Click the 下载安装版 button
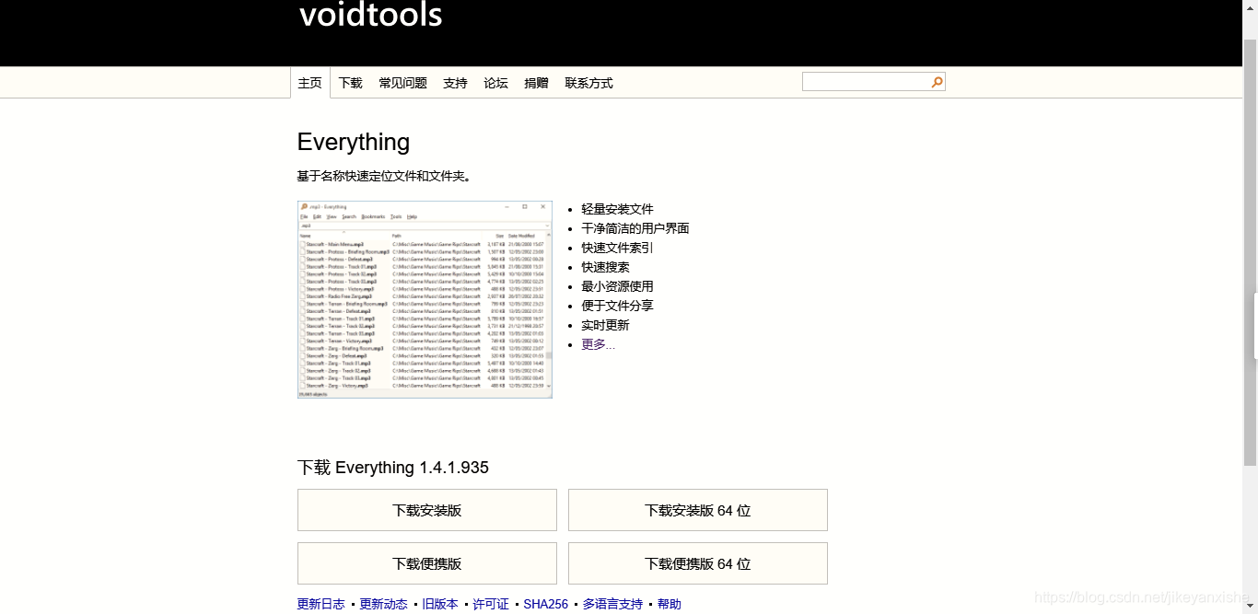Viewport: 1258px width, 614px height. pyautogui.click(x=427, y=510)
